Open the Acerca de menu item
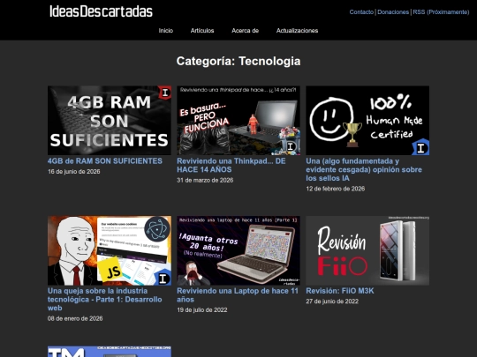The height and width of the screenshot is (357, 477). point(246,31)
